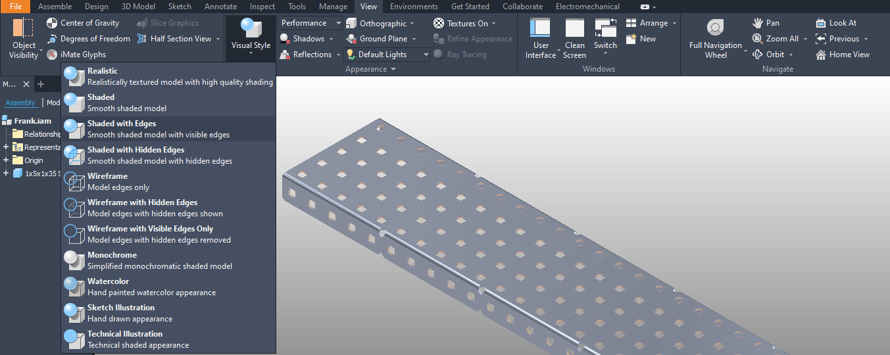Image resolution: width=890 pixels, height=355 pixels.
Task: Expand the Representations folder node
Action: pos(6,147)
